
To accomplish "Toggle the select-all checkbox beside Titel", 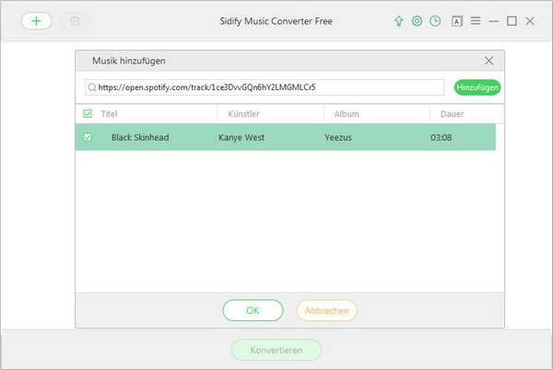I will tap(88, 114).
